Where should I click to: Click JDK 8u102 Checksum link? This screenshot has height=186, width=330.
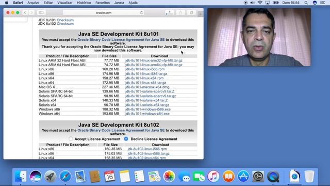(x=65, y=24)
